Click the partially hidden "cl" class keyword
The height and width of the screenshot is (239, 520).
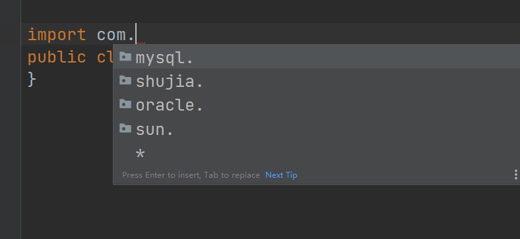tap(106, 57)
